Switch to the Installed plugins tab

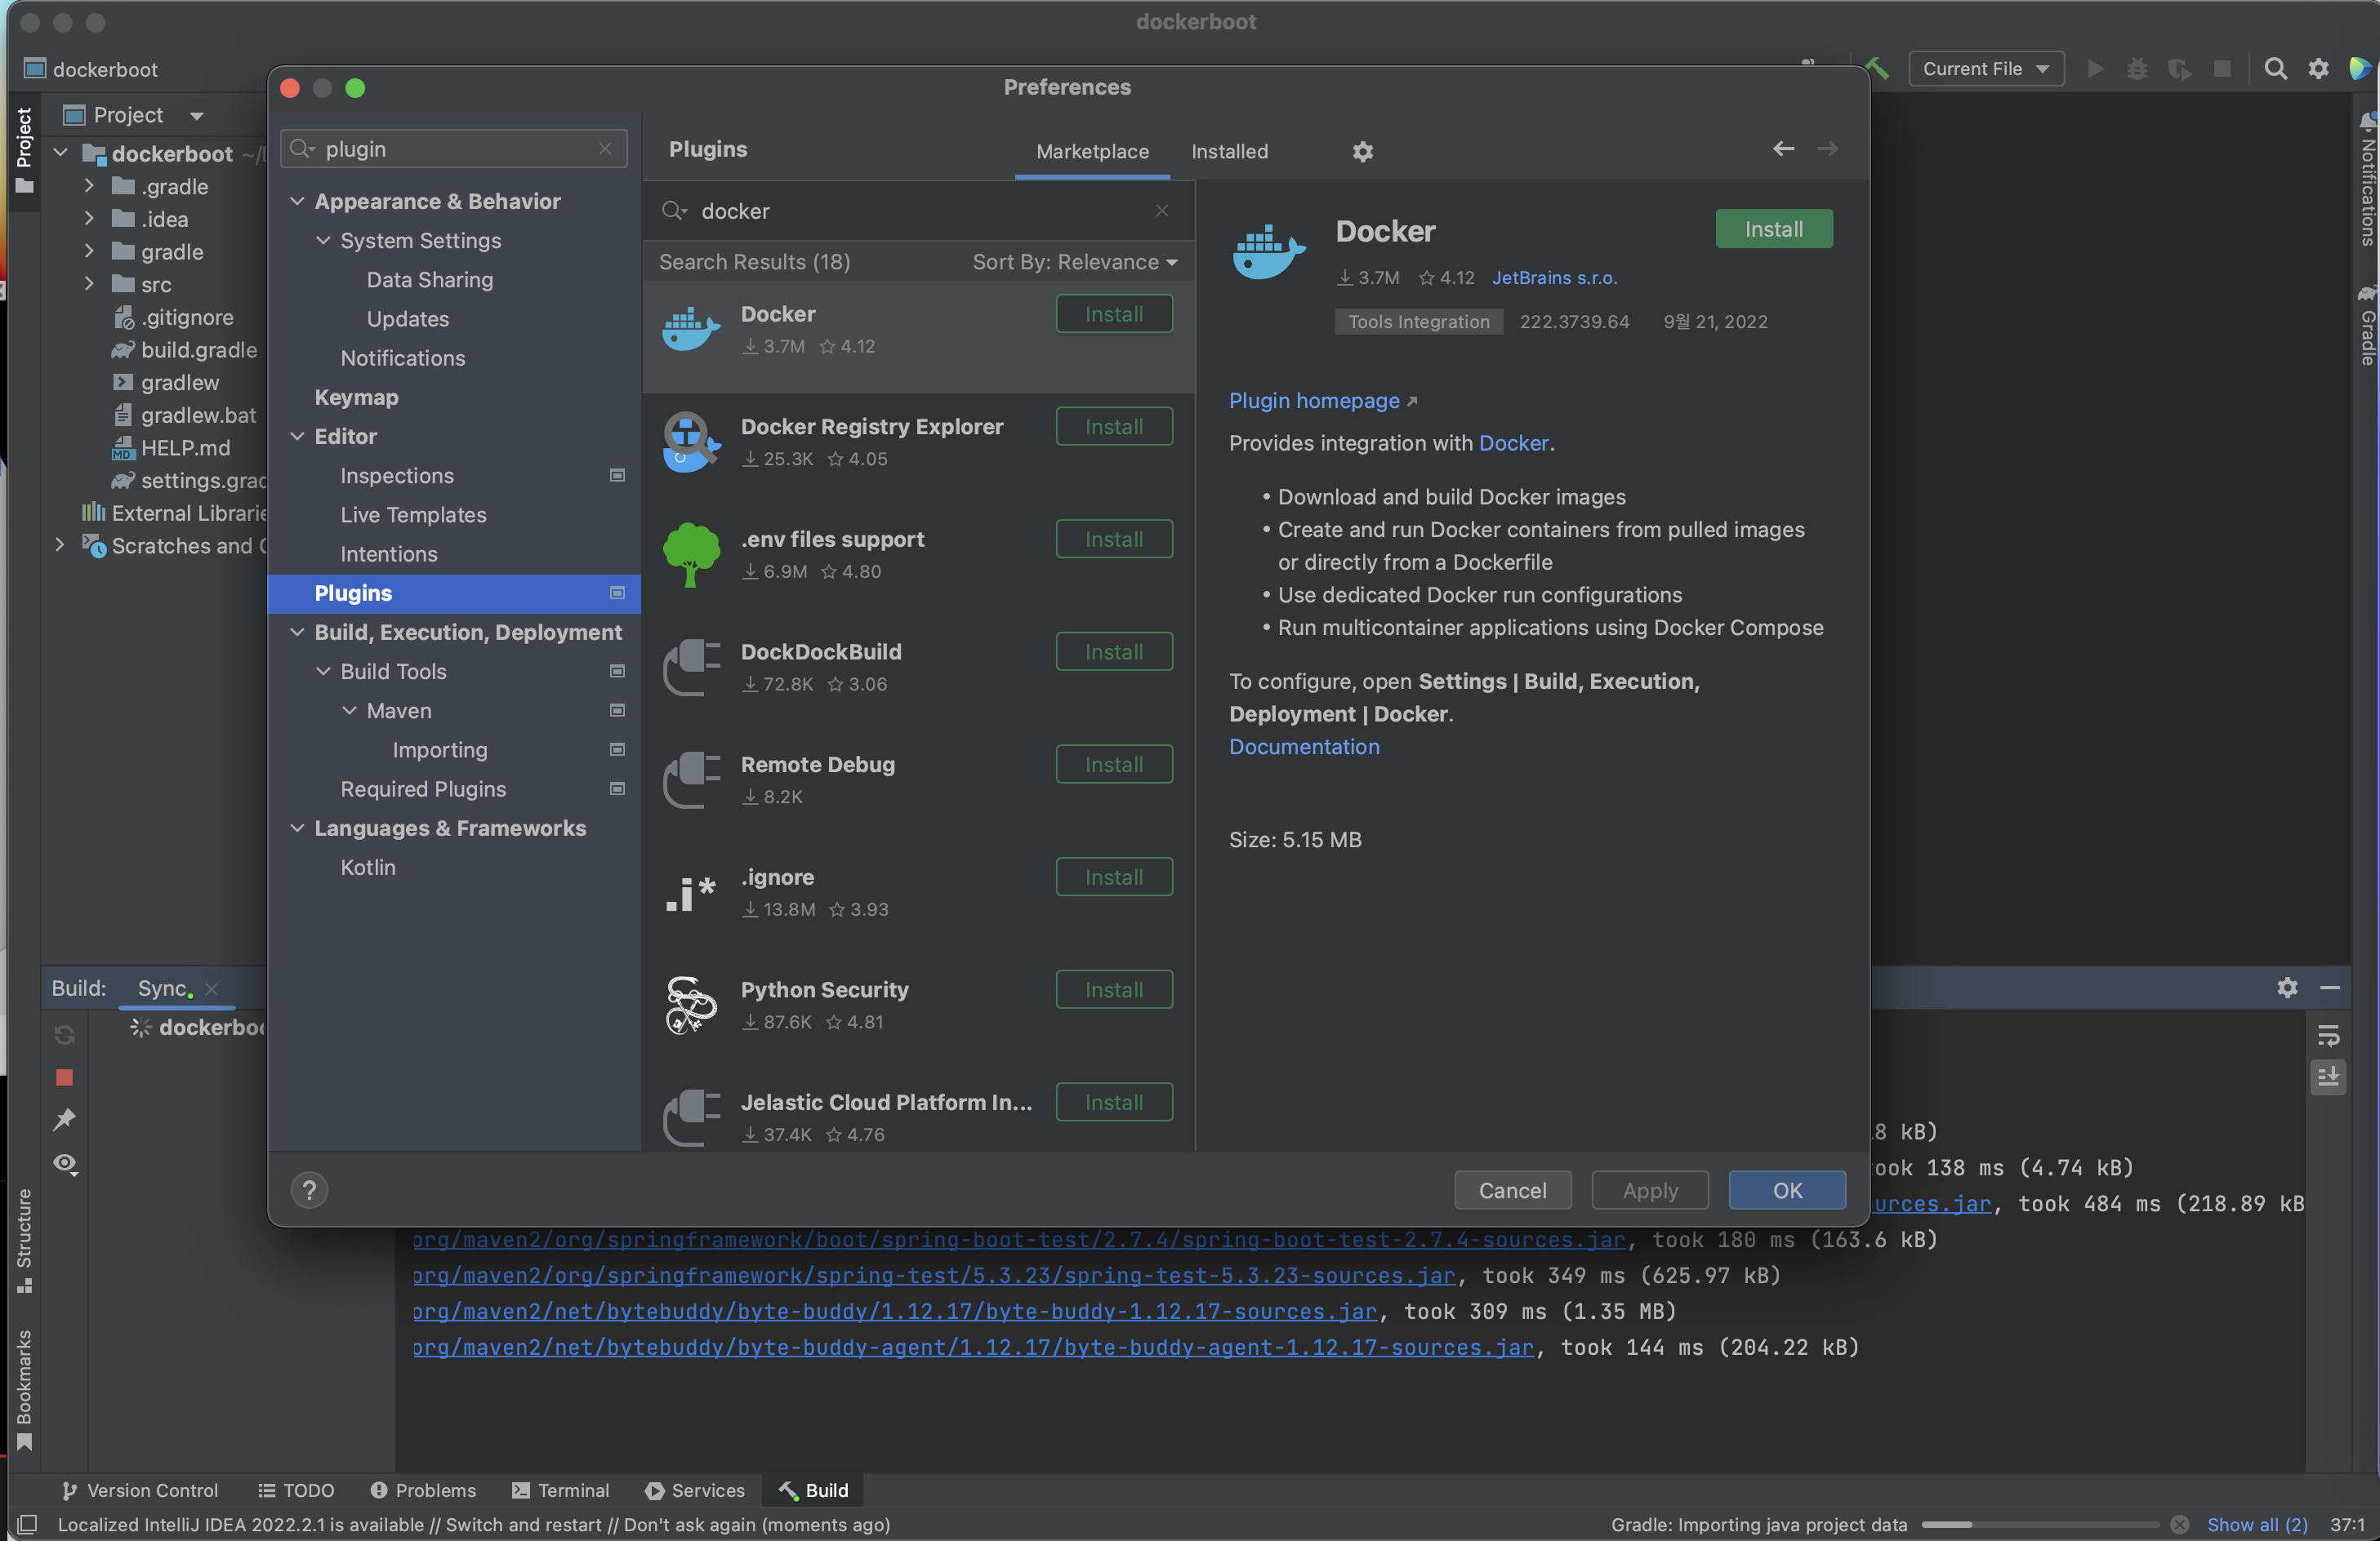pyautogui.click(x=1229, y=152)
